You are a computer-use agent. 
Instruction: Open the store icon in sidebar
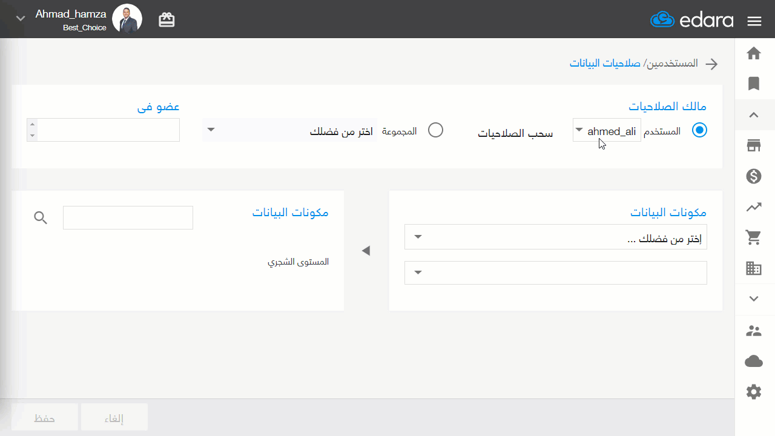(754, 145)
